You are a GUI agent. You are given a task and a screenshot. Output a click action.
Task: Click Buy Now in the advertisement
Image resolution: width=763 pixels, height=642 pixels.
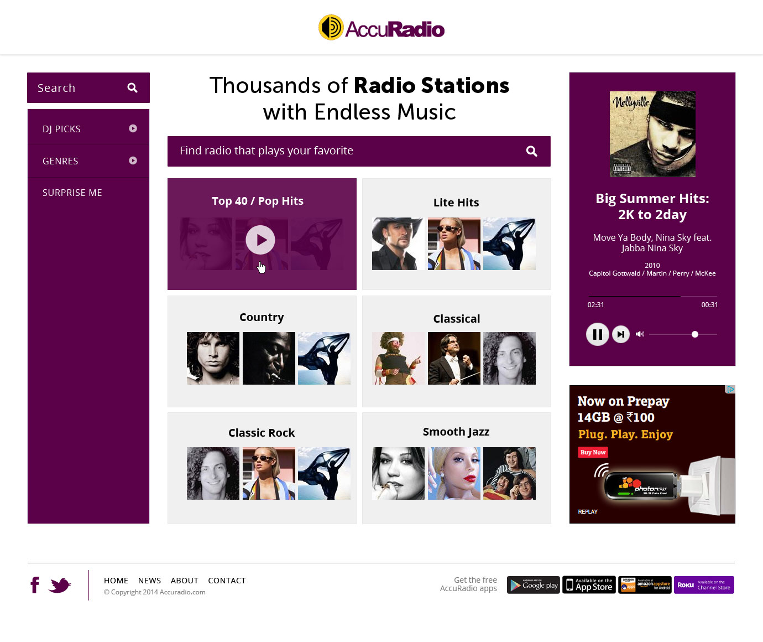tap(593, 452)
